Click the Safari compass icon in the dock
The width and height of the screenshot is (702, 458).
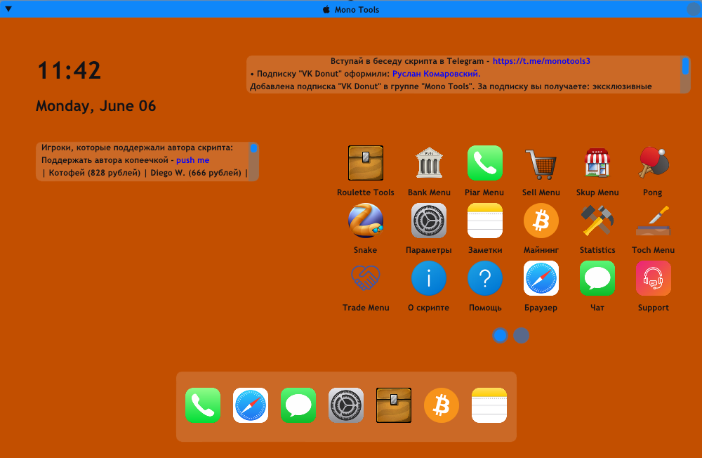point(251,405)
